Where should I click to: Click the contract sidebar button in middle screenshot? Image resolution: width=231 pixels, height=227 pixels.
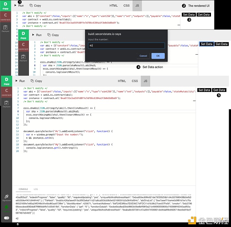point(23,46)
